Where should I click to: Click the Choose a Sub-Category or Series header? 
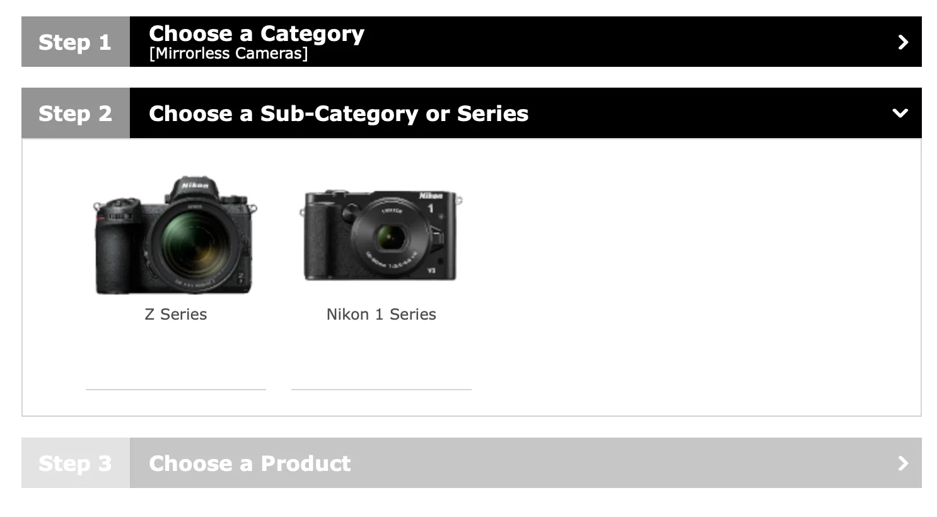526,113
